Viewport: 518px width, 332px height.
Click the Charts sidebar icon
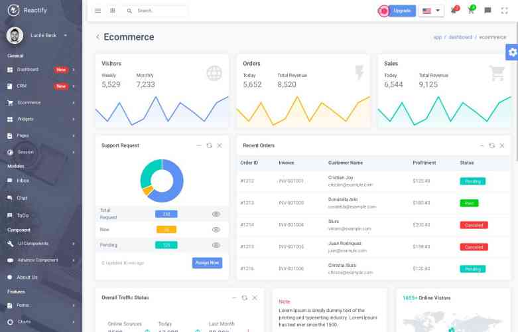[x=10, y=322]
